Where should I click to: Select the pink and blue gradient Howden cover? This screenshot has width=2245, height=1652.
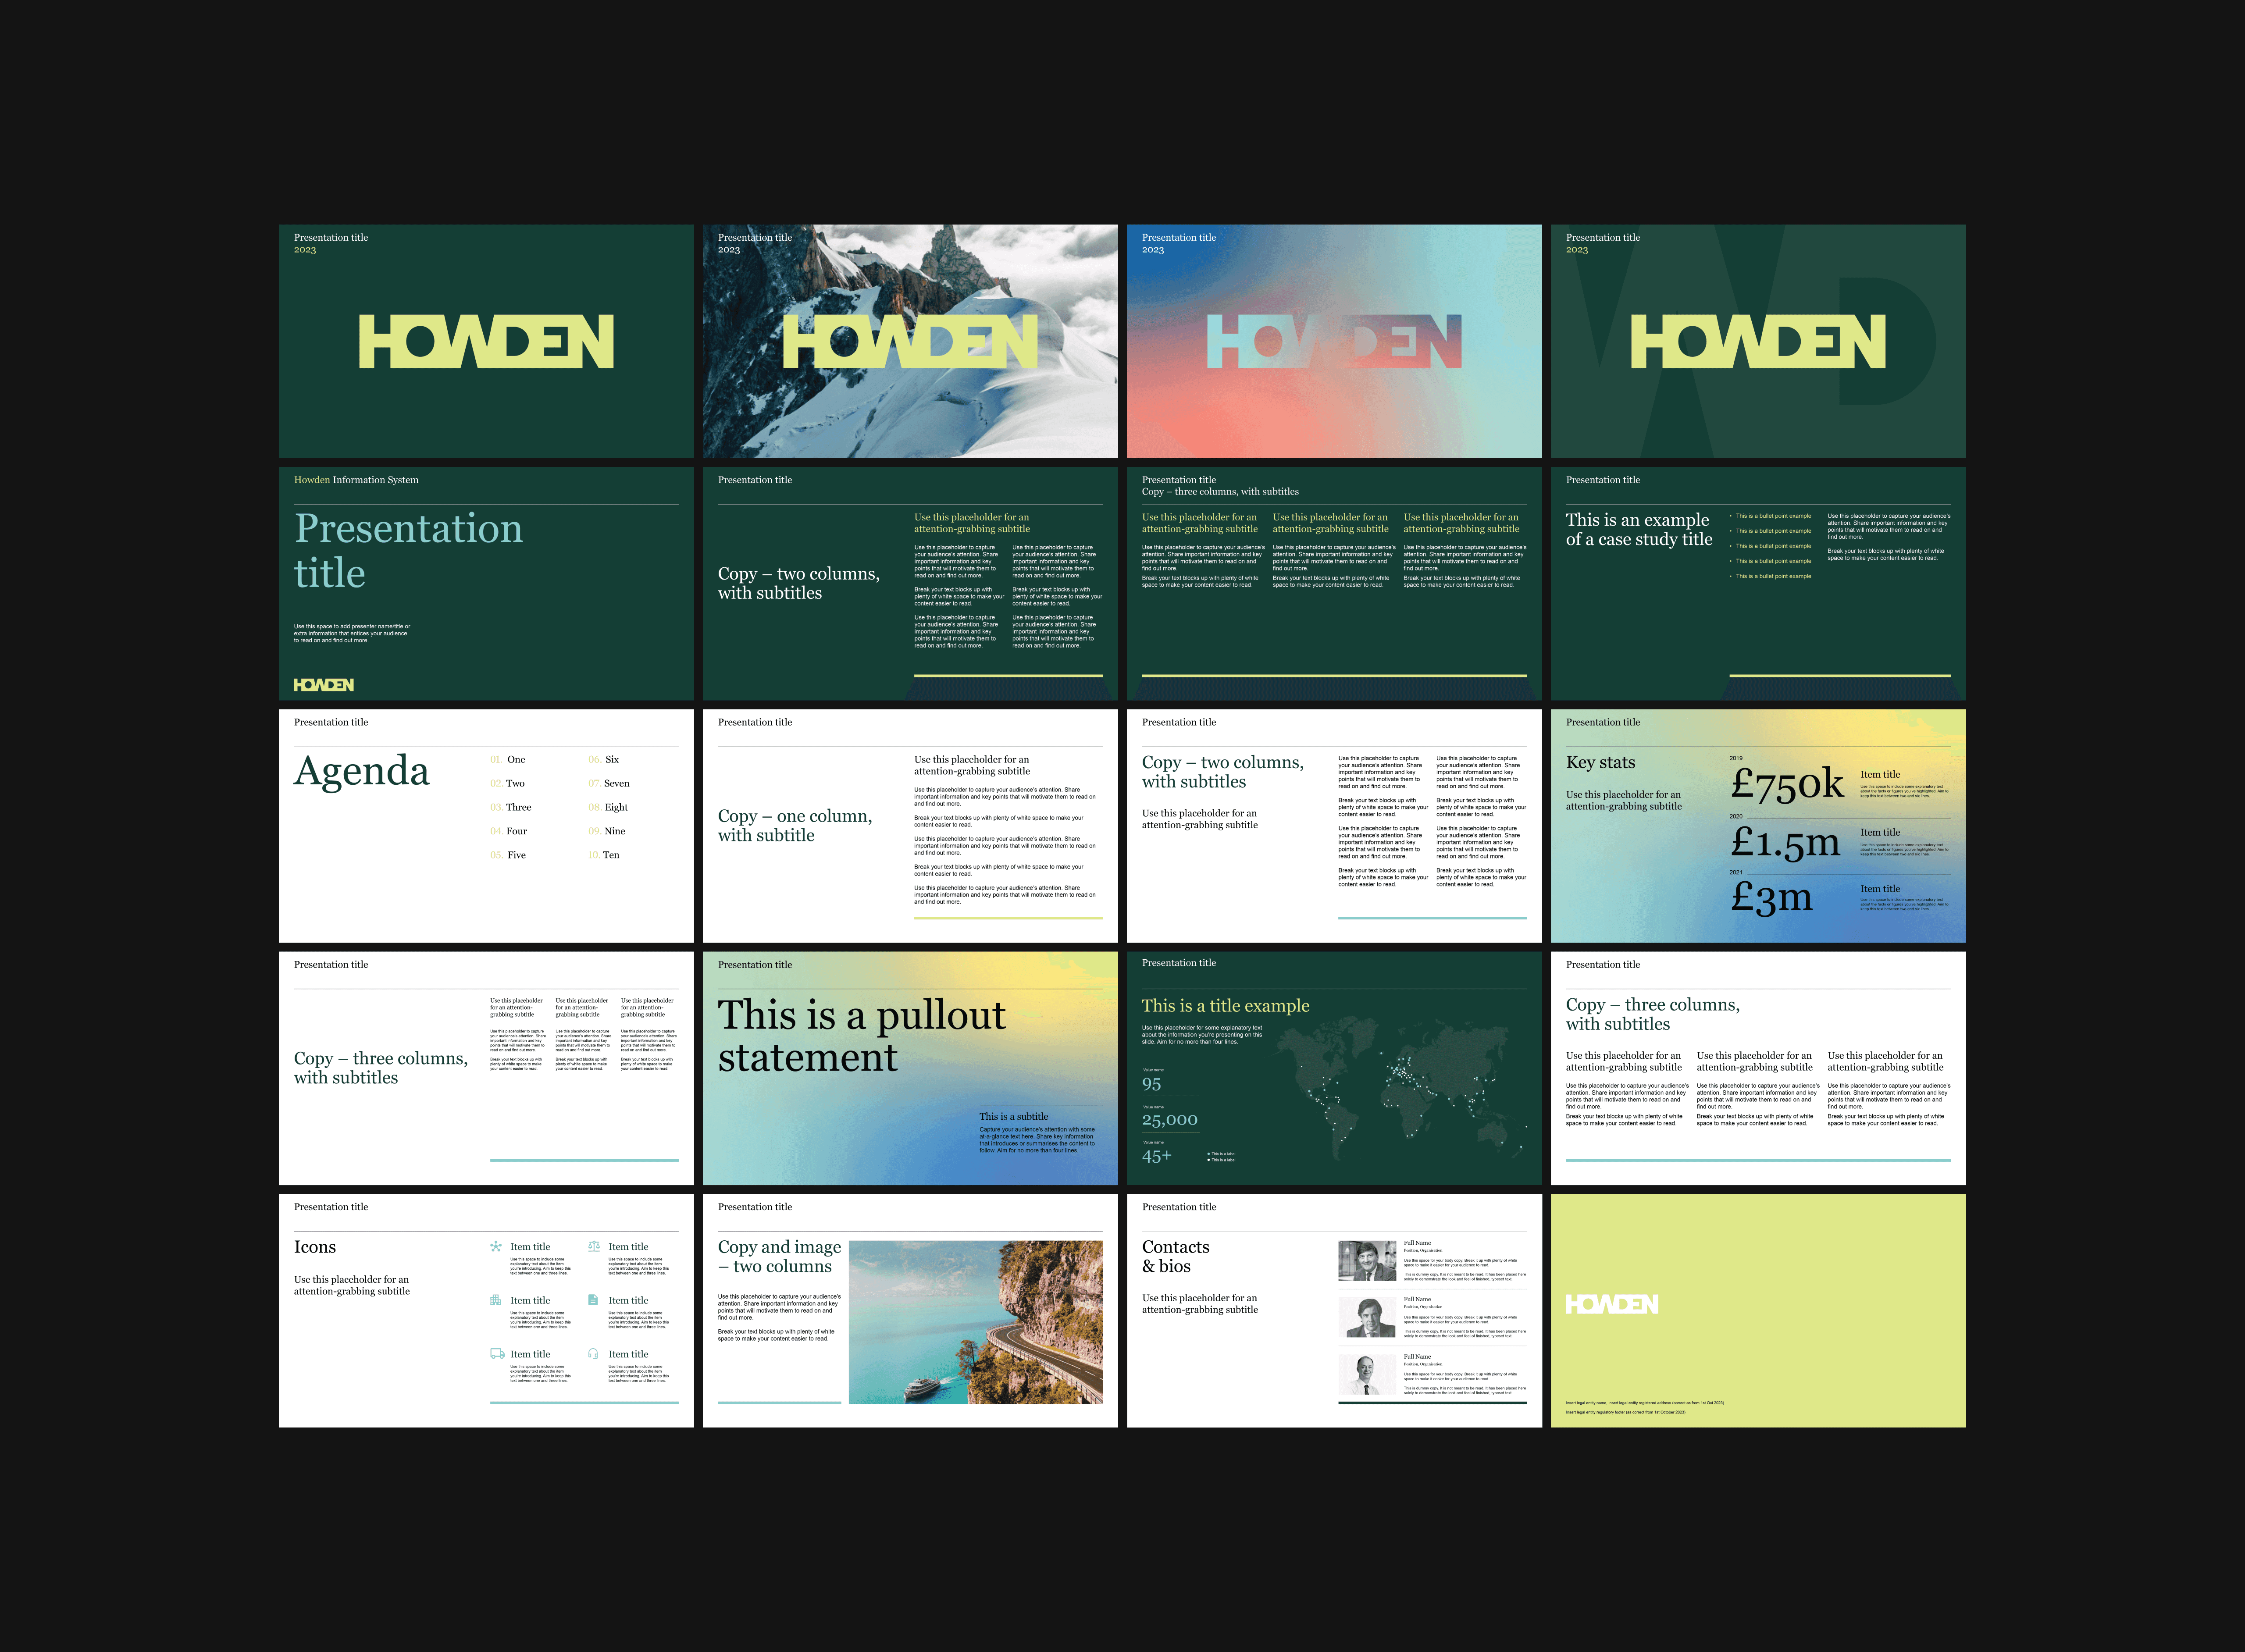point(1334,341)
